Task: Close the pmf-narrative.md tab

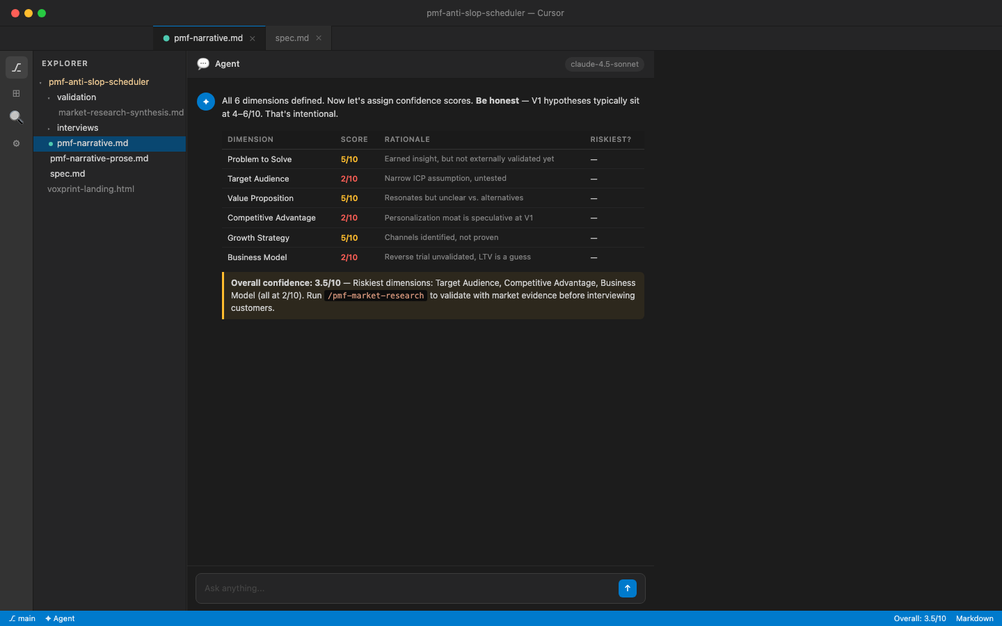Action: 253,38
